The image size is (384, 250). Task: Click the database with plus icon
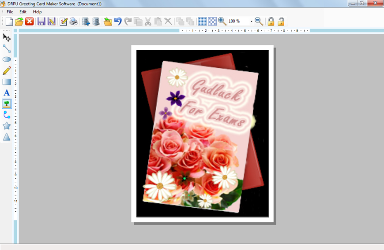click(x=86, y=22)
